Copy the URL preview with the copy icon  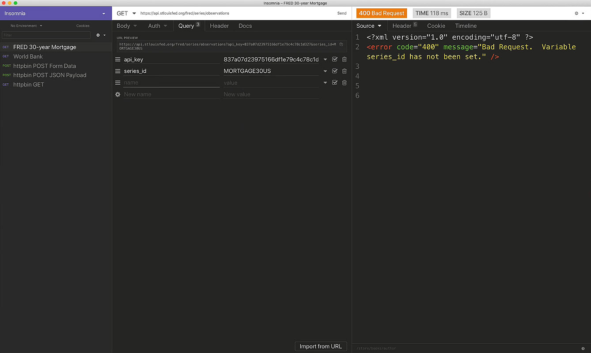pyautogui.click(x=341, y=45)
